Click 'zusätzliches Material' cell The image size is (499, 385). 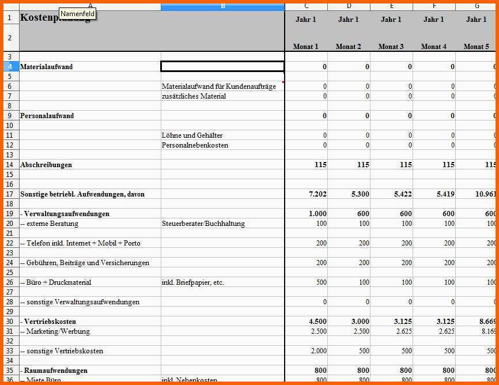coord(223,96)
